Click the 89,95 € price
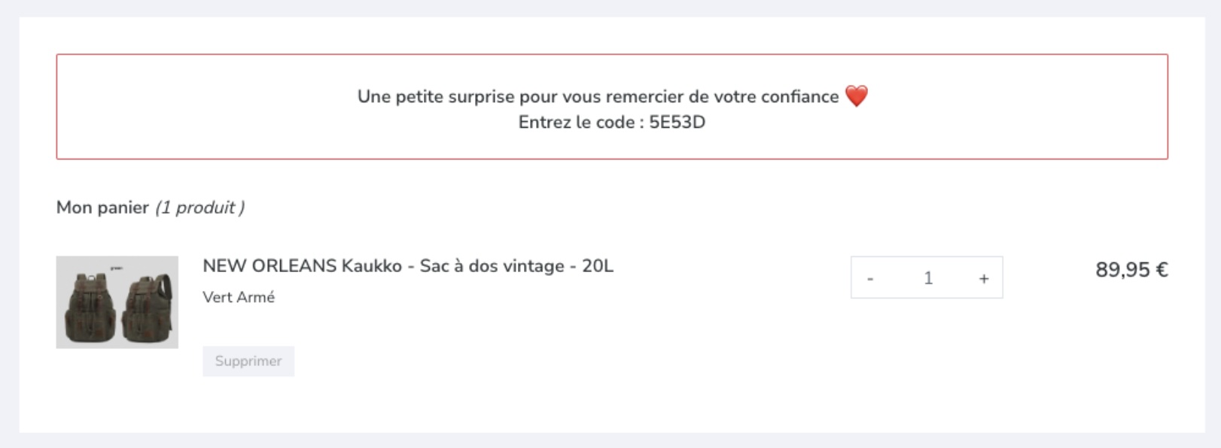The width and height of the screenshot is (1221, 448). coord(1131,270)
